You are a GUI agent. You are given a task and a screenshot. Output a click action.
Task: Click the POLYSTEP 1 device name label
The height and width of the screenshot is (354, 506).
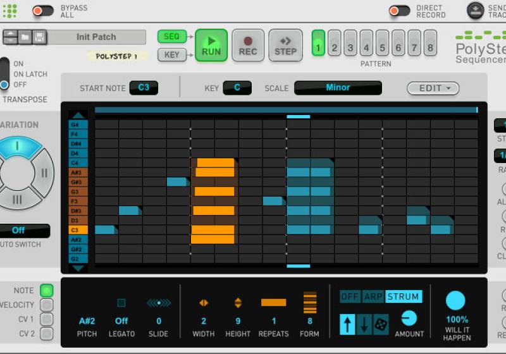coord(116,56)
